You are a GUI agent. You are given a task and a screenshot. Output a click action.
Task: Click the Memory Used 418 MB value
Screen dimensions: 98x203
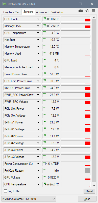click(x=51, y=54)
